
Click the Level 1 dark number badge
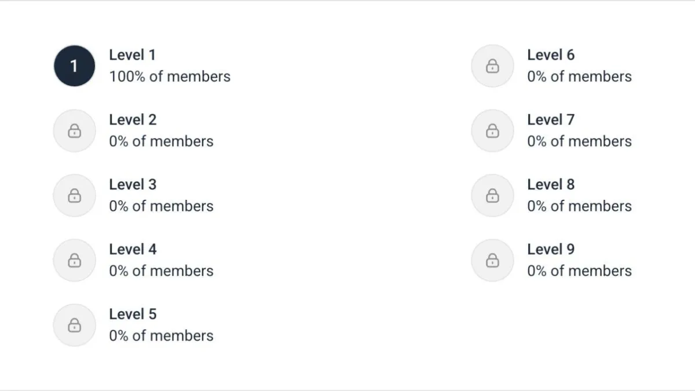click(x=74, y=66)
